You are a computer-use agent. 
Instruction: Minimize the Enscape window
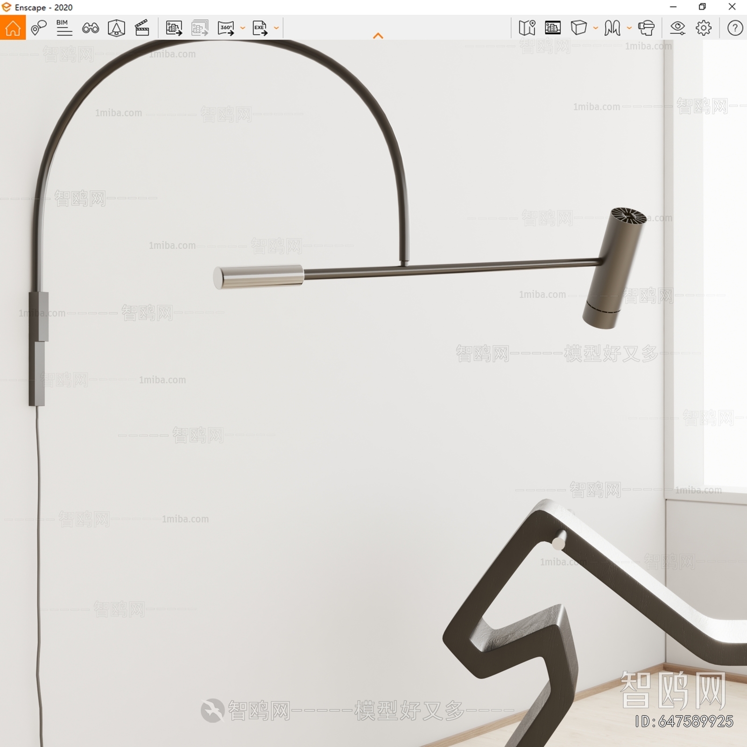pyautogui.click(x=673, y=7)
